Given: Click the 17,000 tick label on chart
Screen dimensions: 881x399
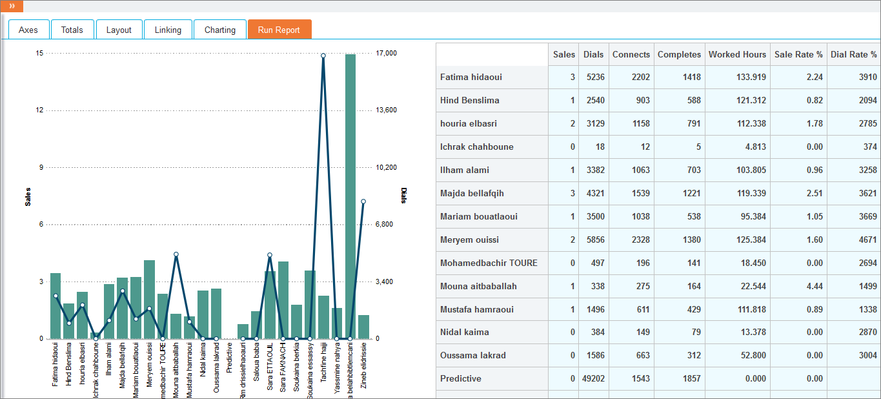Looking at the screenshot, I should click(x=387, y=53).
